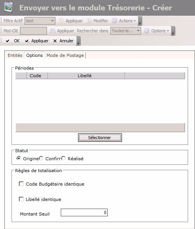Switch to the Mode de Postage tab
This screenshot has width=195, height=229.
(x=65, y=55)
